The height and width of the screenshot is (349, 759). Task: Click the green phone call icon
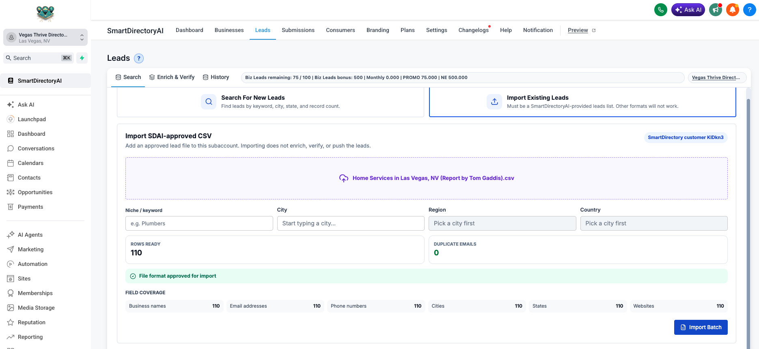coord(661,10)
